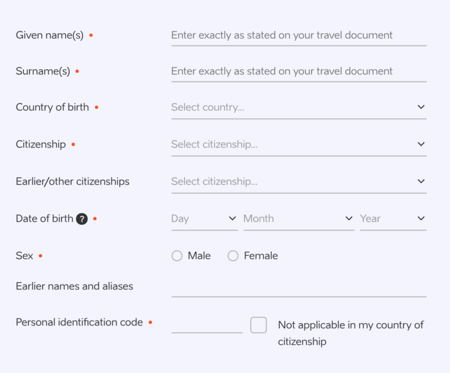
Task: Click the Date of birth help question-mark icon
Action: coord(82,219)
